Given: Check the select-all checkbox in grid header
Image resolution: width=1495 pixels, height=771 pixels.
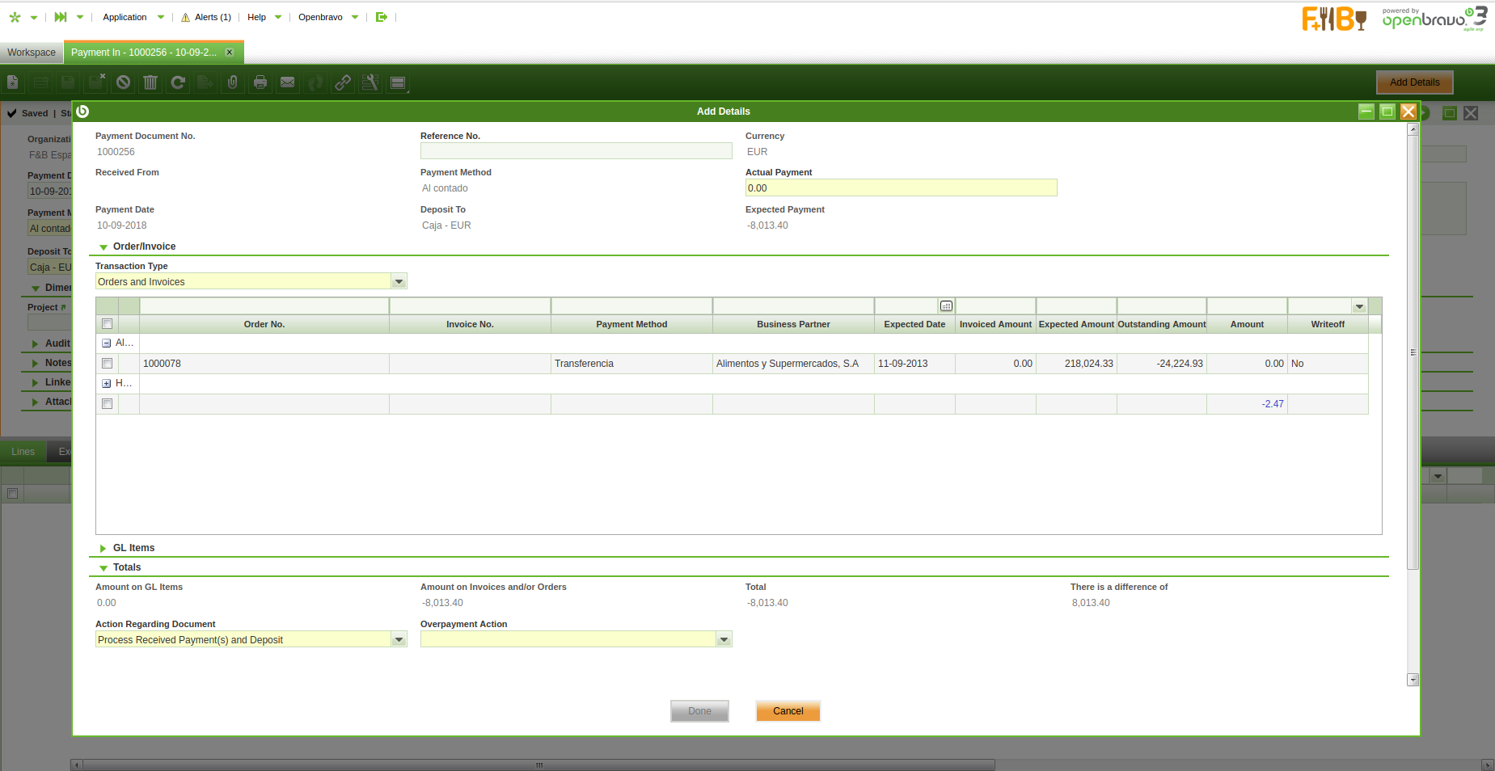Looking at the screenshot, I should point(107,324).
